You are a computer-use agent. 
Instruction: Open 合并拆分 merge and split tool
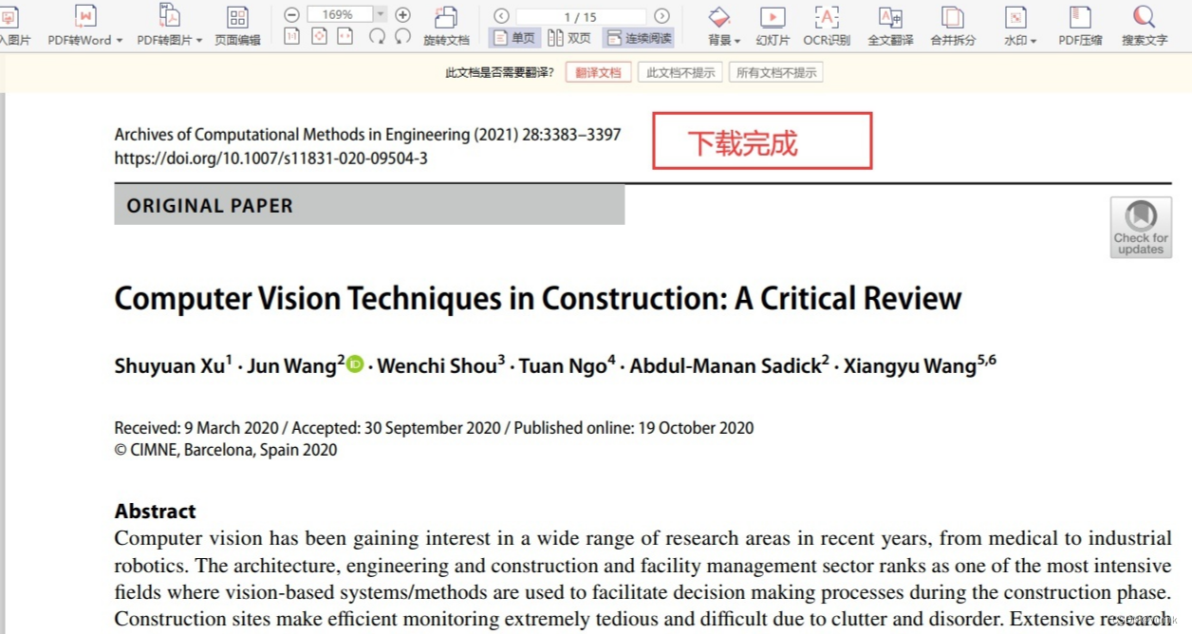953,25
